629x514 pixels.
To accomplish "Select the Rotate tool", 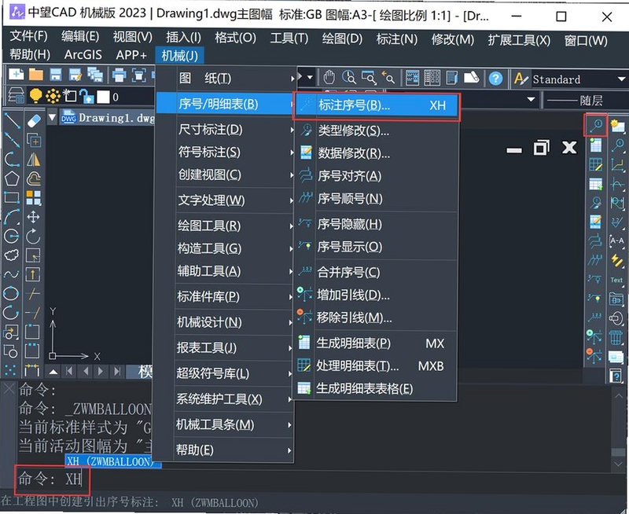I will click(33, 236).
